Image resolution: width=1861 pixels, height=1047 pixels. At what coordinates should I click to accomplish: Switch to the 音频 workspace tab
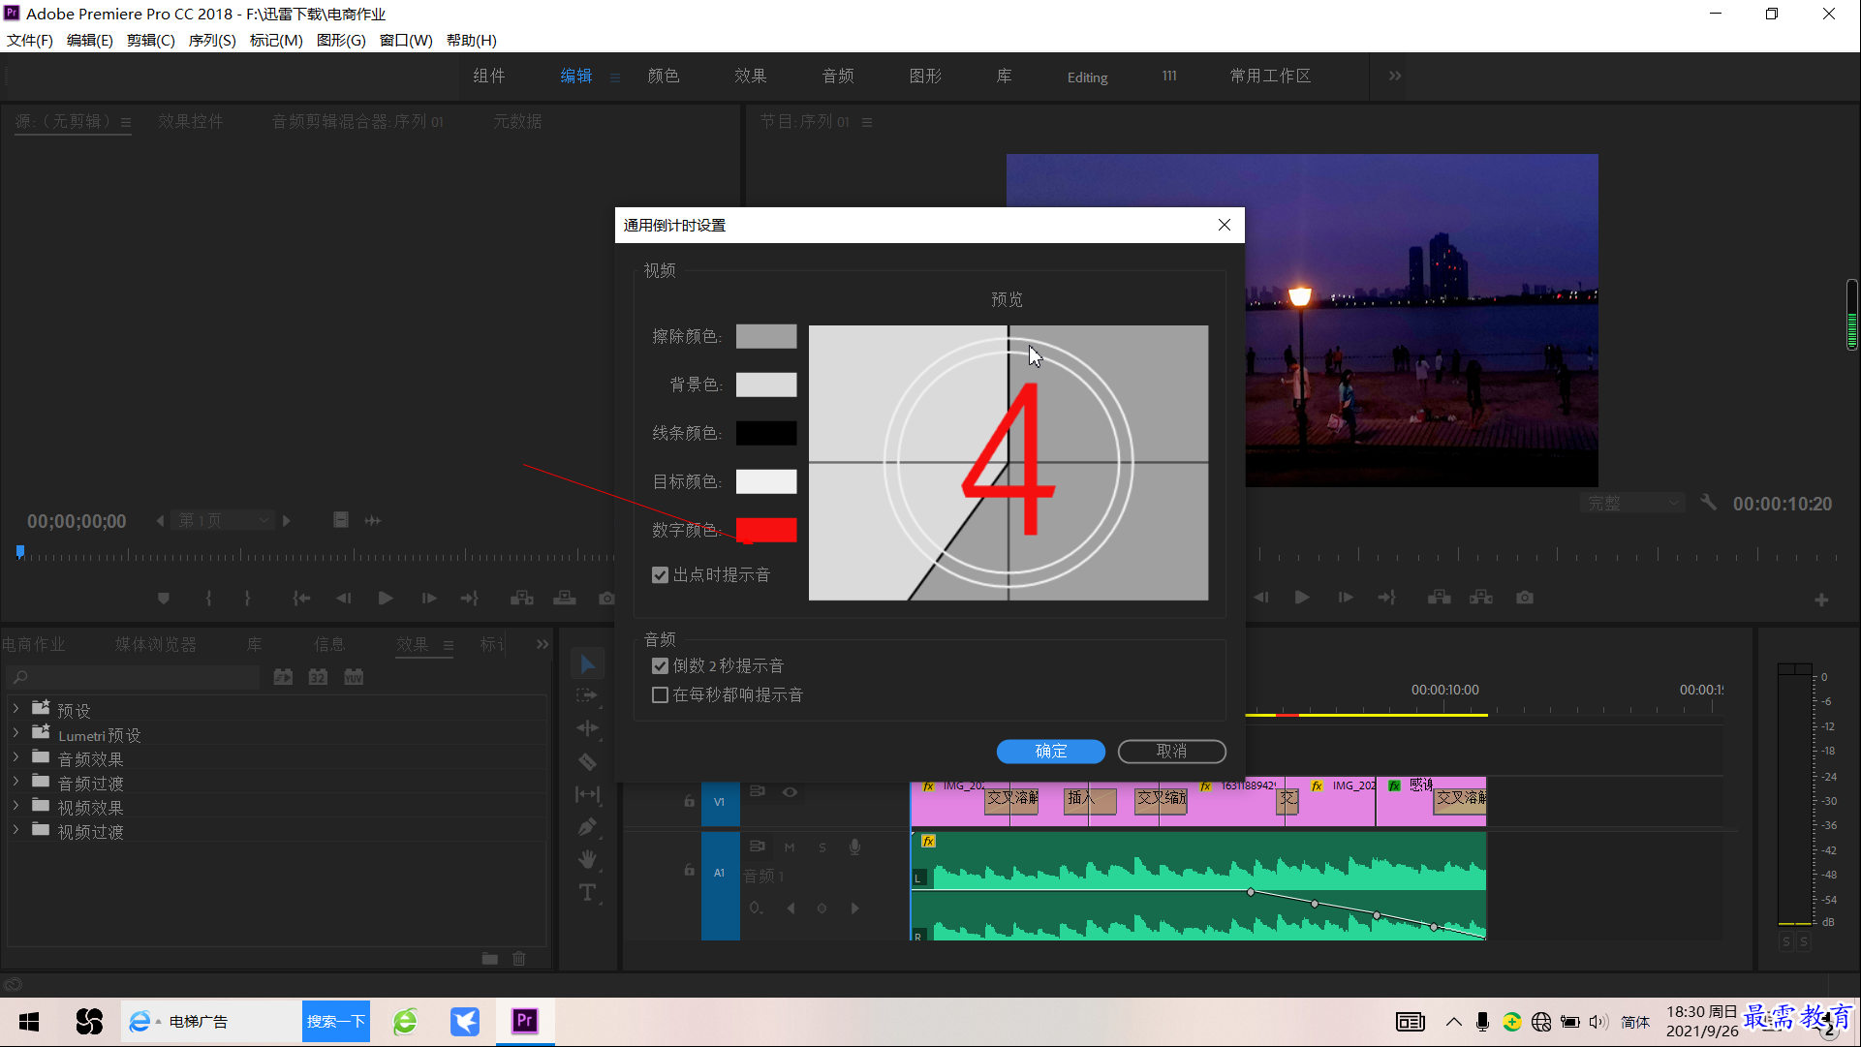838,76
